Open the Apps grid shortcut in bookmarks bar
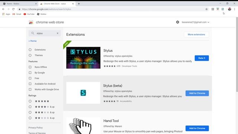Screen dimensions: 238x134 point(6,14)
